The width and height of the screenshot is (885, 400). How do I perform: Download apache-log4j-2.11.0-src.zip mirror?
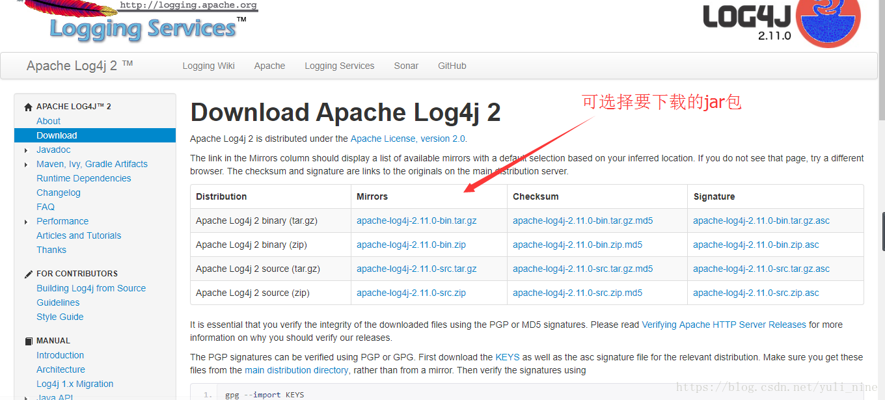click(x=411, y=293)
